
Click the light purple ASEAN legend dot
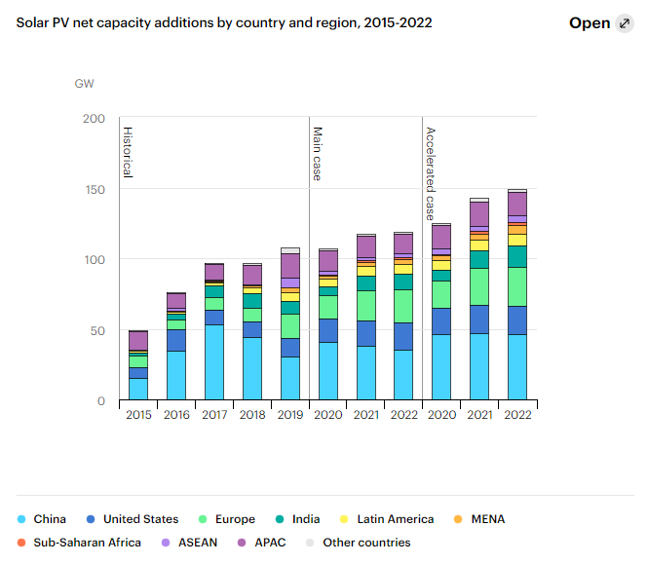coord(166,543)
